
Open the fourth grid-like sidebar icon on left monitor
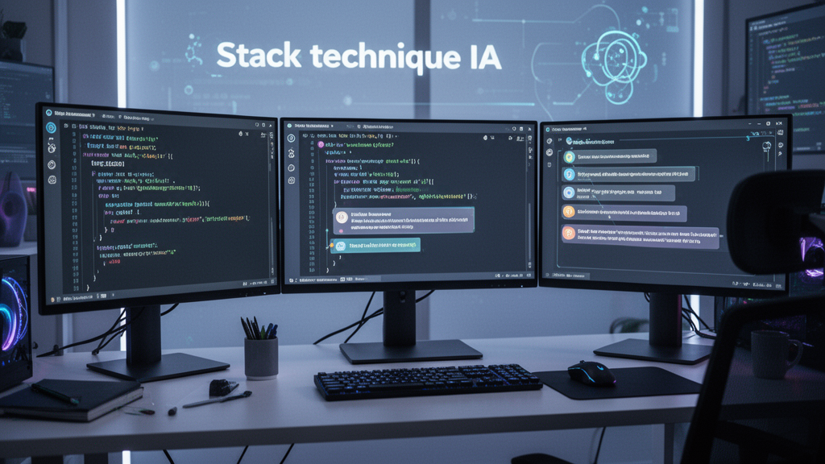coord(52,180)
